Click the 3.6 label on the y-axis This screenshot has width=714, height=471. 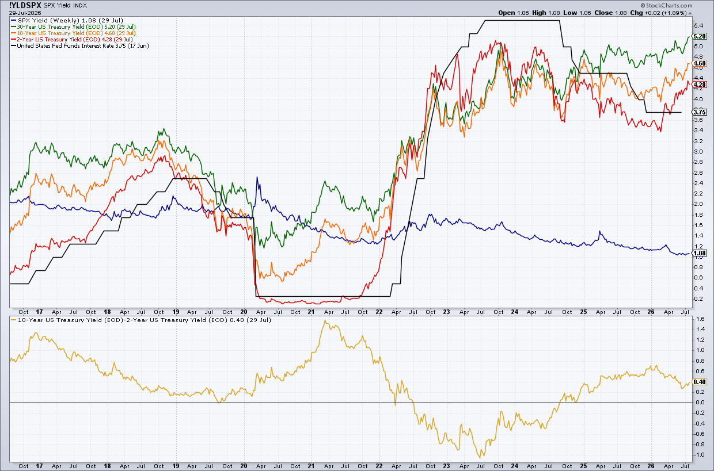coord(697,120)
